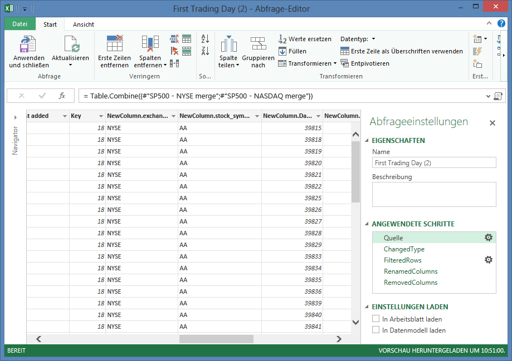Viewport: 512px width, 361px height.
Task: Open NewColumn.exchan... filter dropdown
Action: (x=173, y=116)
